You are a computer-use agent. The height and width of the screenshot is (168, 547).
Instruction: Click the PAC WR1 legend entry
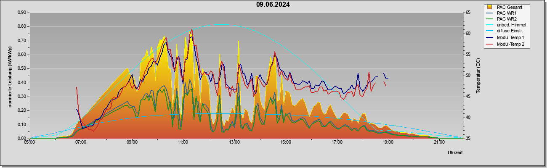coord(507,13)
